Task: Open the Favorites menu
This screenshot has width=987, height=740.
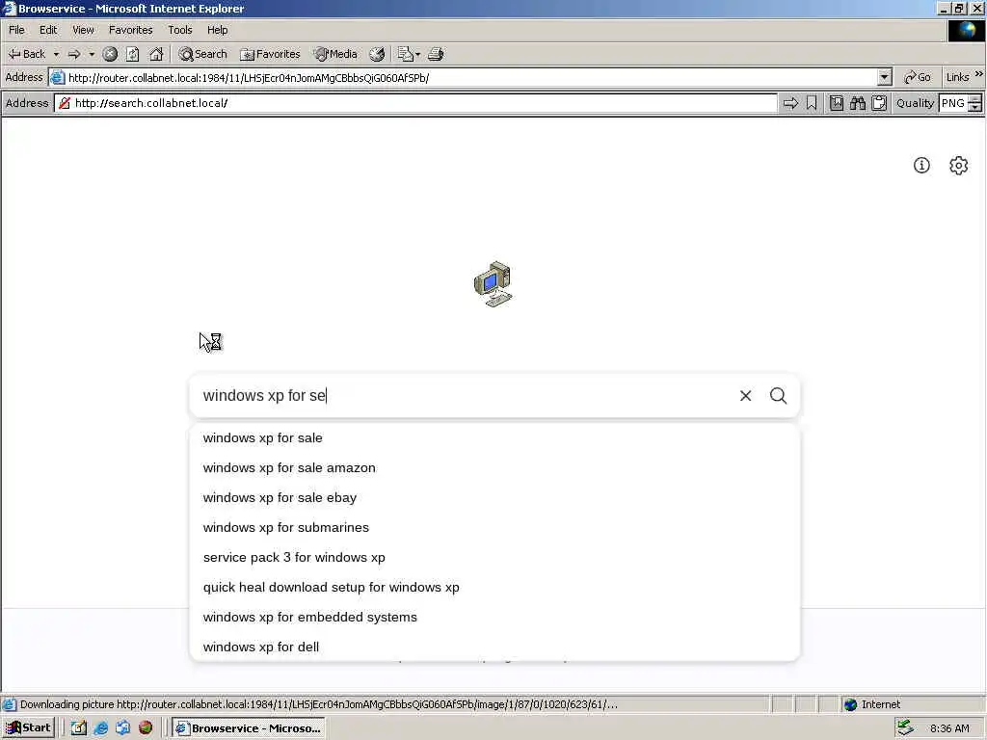Action: tap(130, 30)
